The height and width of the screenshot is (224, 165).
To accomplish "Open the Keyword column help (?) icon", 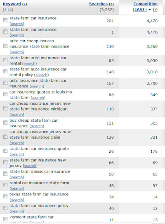I will click(x=24, y=4).
